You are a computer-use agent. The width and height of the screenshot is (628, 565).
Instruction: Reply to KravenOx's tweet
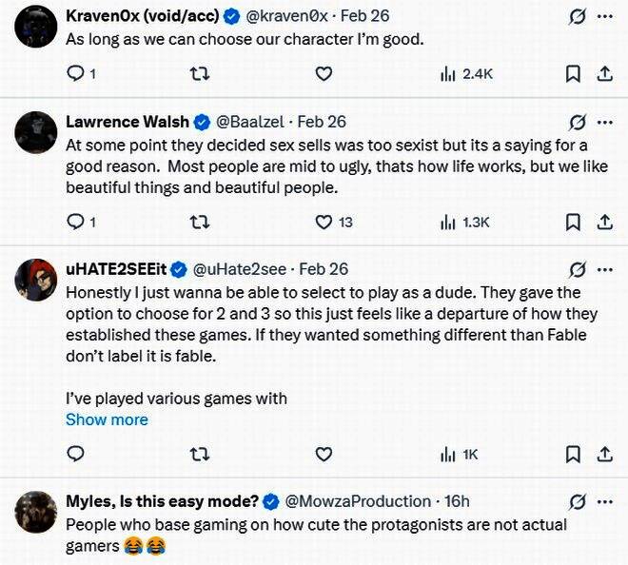coord(76,74)
